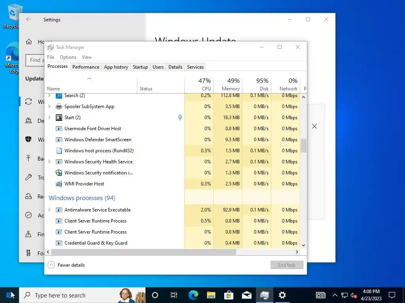Open the Options menu in Task Manager
Viewport: 405px width, 303px height.
pos(68,57)
